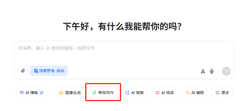Expand the 更多 skills menu
Screen dimensions: 250x111
(x=222, y=93)
